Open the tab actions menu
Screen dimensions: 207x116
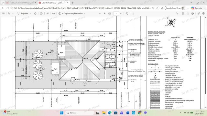[x=3, y=3]
